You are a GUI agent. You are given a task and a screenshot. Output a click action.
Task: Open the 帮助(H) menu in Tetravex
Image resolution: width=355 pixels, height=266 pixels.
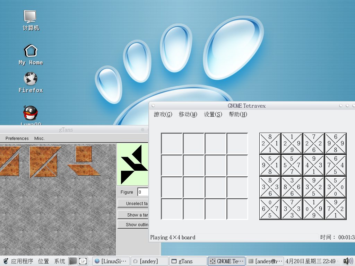pos(238,114)
